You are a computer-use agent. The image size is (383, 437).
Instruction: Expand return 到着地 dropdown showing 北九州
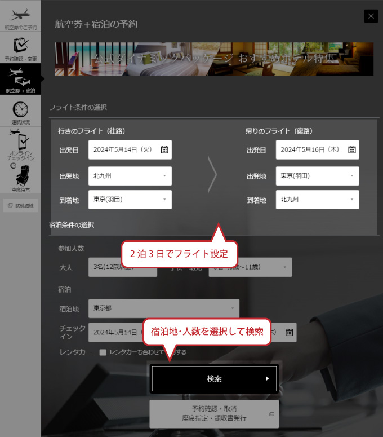pos(317,200)
